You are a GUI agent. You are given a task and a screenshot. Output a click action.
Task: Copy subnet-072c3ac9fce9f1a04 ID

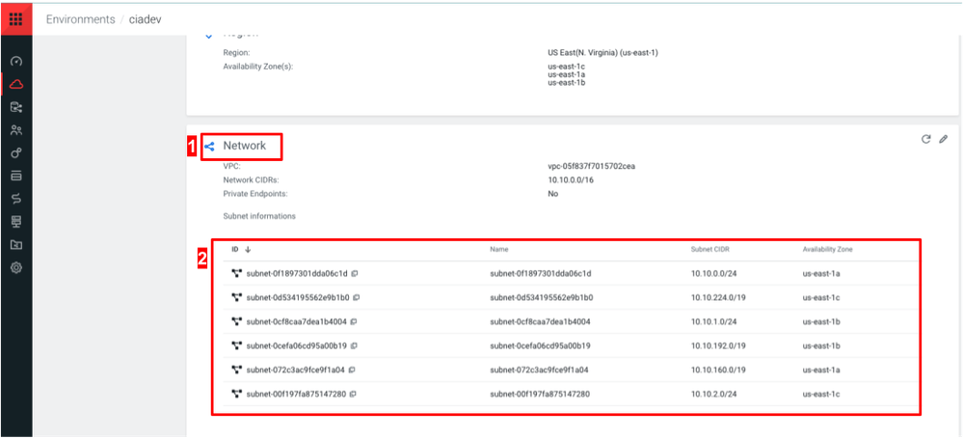pyautogui.click(x=352, y=370)
